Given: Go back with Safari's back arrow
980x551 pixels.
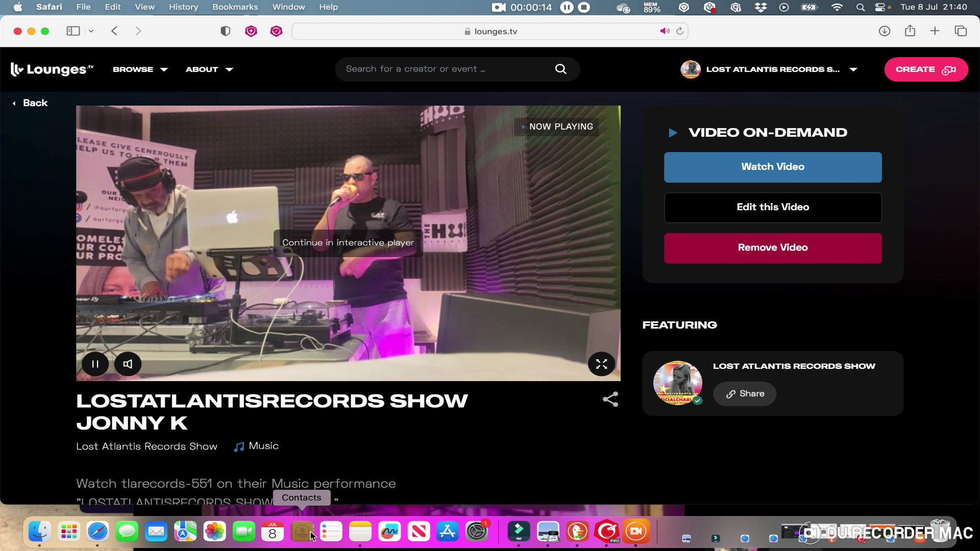Looking at the screenshot, I should click(114, 31).
